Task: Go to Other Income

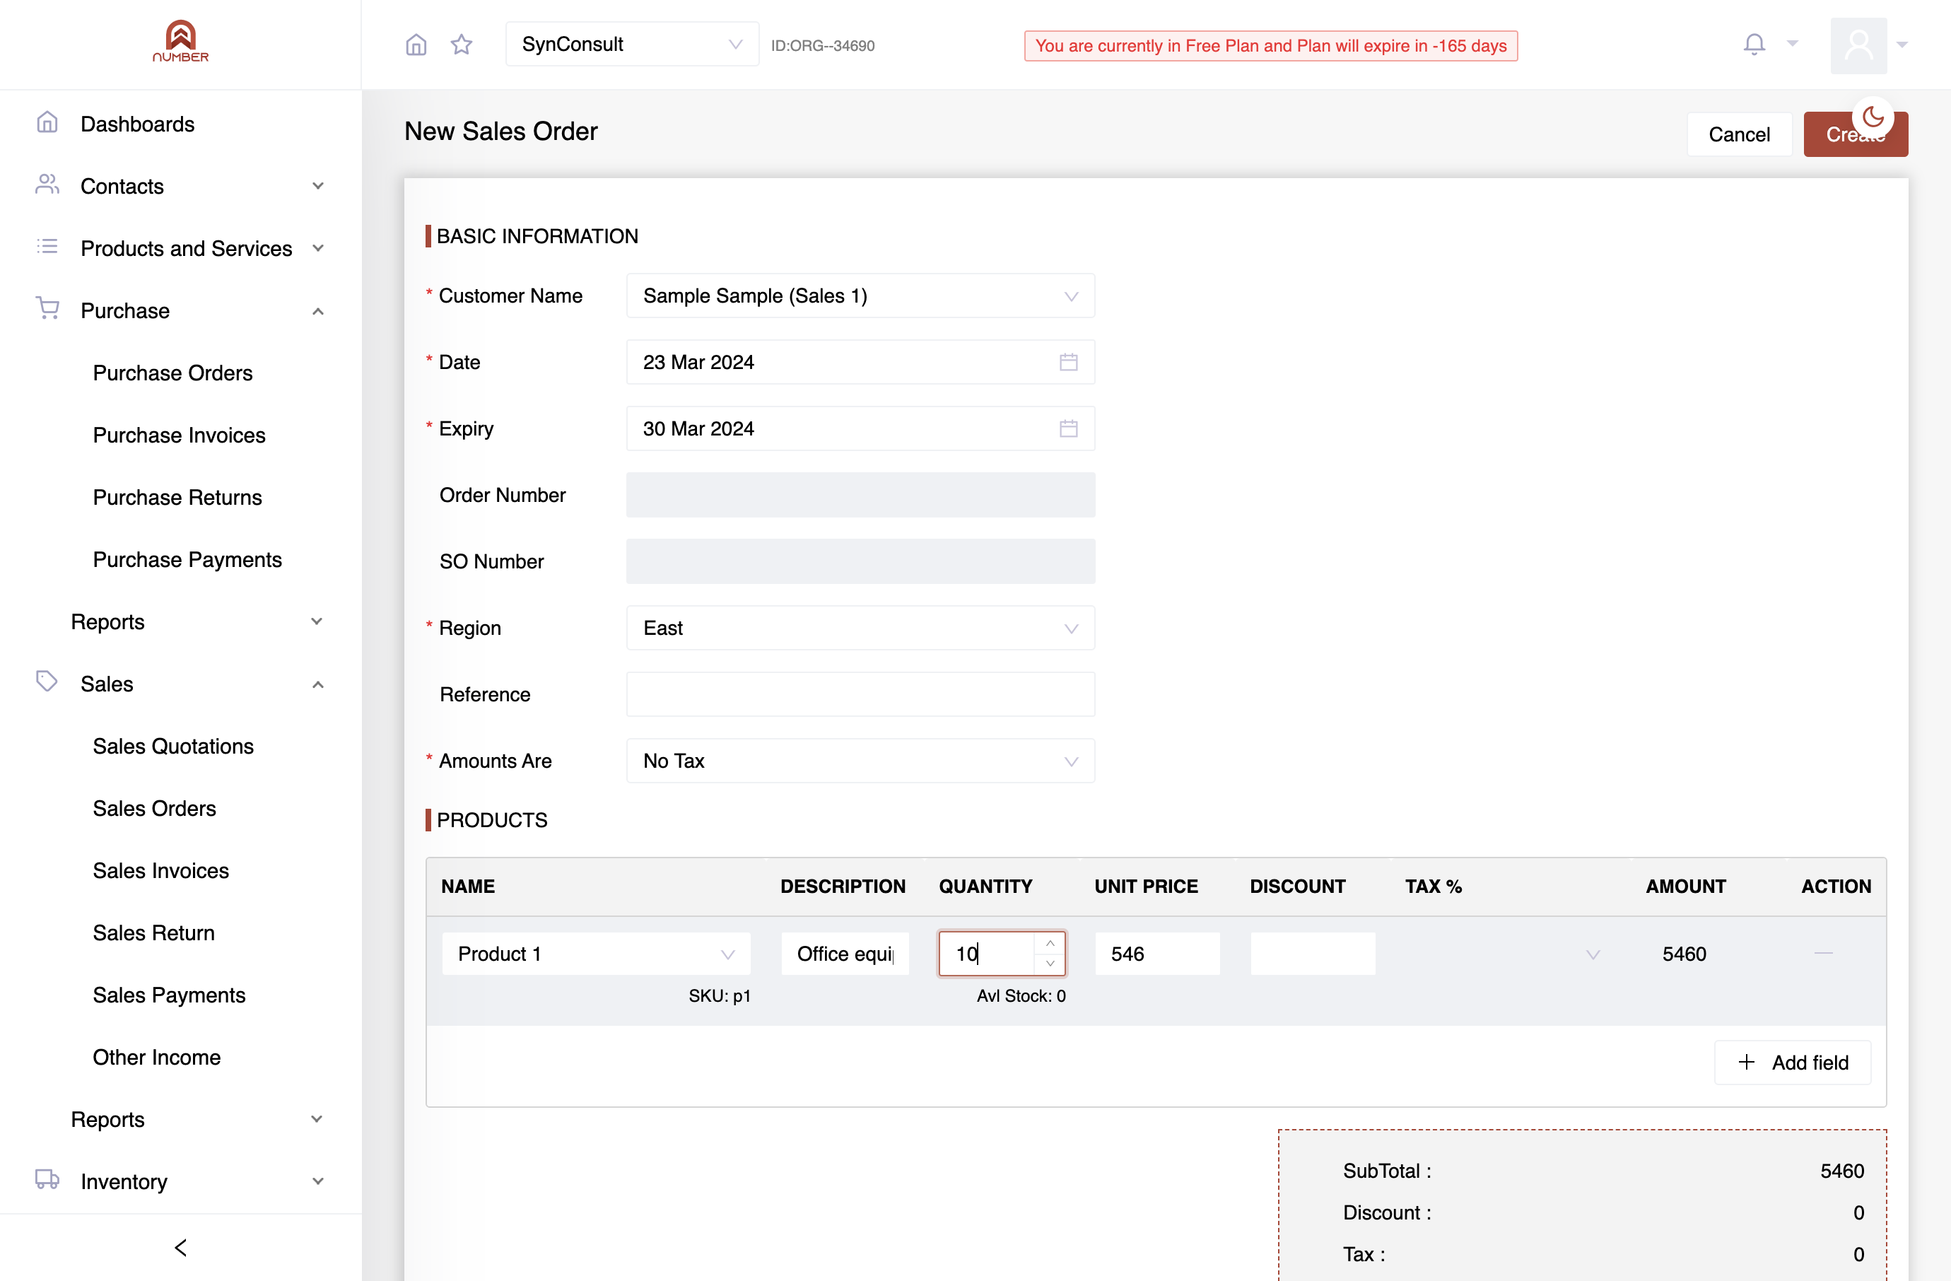Action: (x=156, y=1058)
